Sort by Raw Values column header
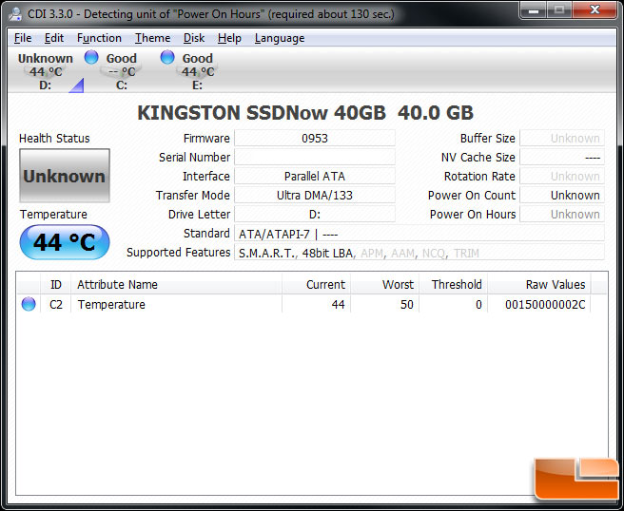The image size is (624, 511). (x=556, y=285)
